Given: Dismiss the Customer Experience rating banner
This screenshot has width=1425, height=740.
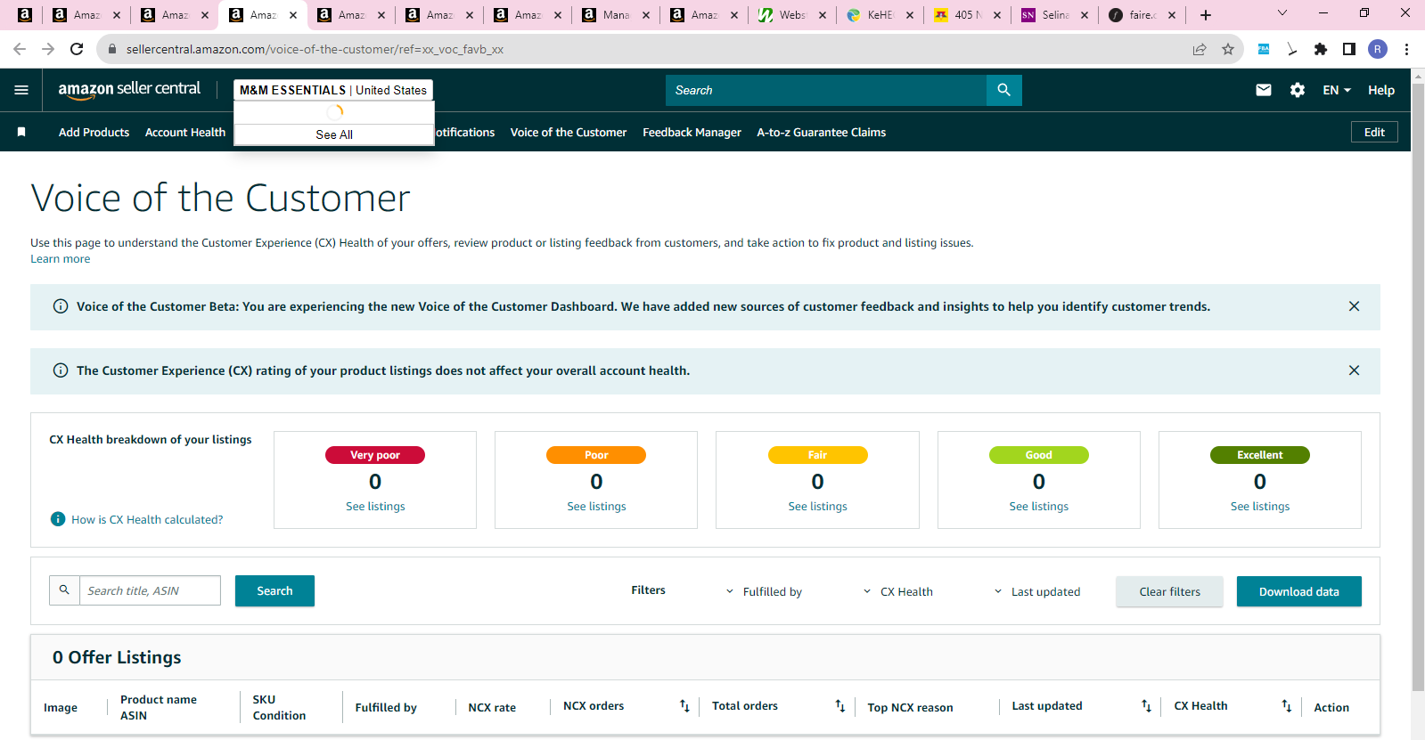Looking at the screenshot, I should pos(1354,370).
